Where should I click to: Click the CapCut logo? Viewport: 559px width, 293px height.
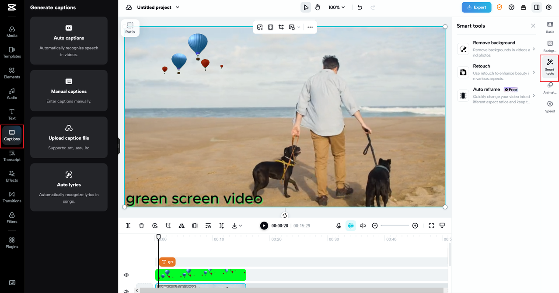[12, 7]
